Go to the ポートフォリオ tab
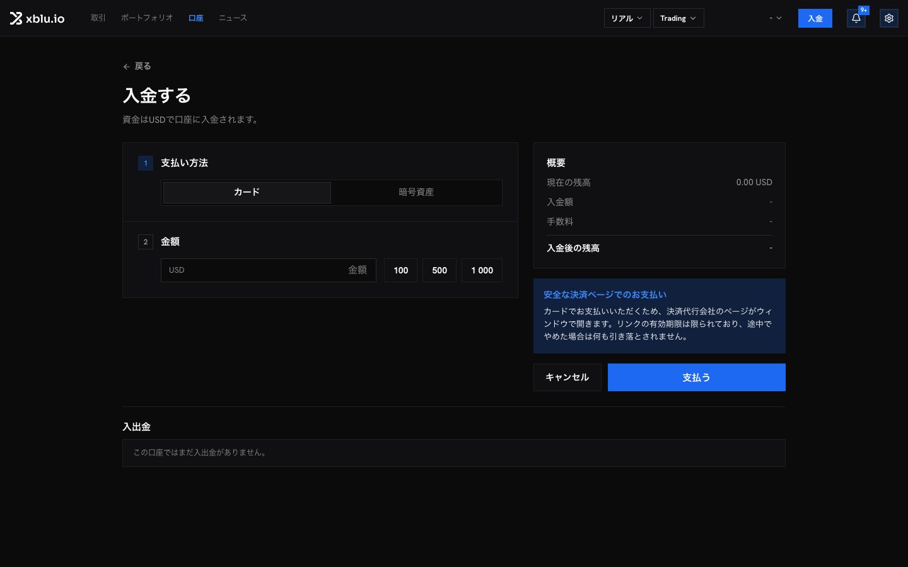This screenshot has height=567, width=908. (147, 18)
